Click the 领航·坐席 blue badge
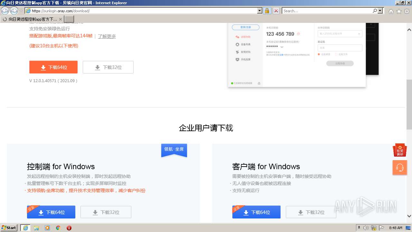 coord(174,150)
